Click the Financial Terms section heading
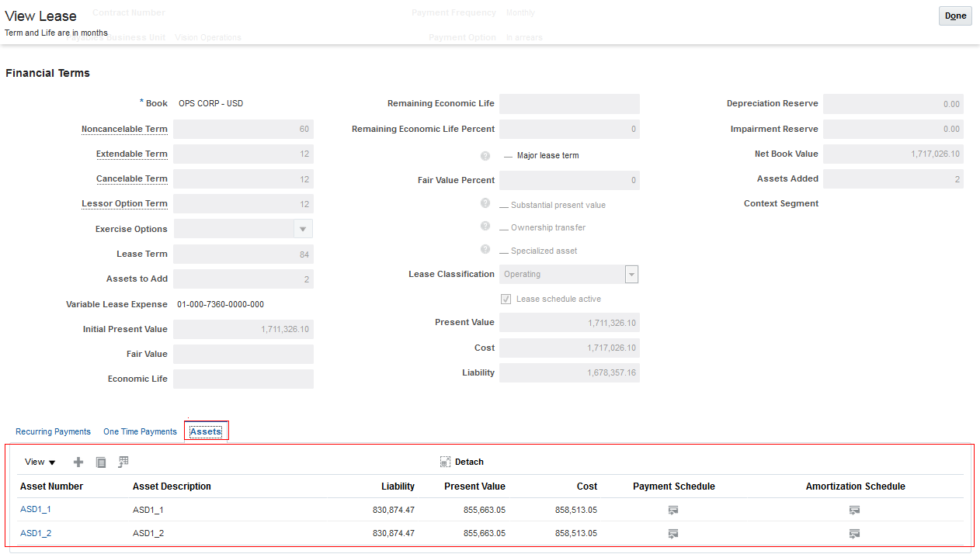This screenshot has height=554, width=980. coord(47,73)
